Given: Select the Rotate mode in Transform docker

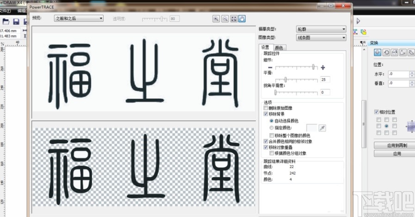Looking at the screenshot, I should click(x=386, y=52).
